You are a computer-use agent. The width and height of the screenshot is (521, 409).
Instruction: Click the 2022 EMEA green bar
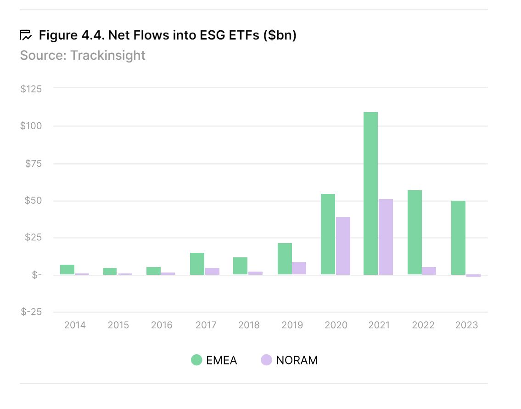415,233
